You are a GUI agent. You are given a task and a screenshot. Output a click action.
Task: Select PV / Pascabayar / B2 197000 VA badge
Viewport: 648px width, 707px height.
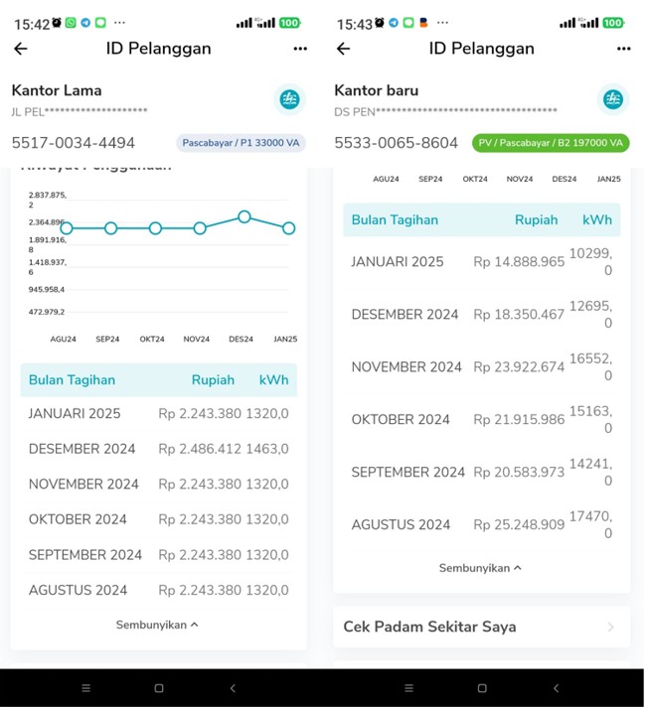click(x=551, y=143)
